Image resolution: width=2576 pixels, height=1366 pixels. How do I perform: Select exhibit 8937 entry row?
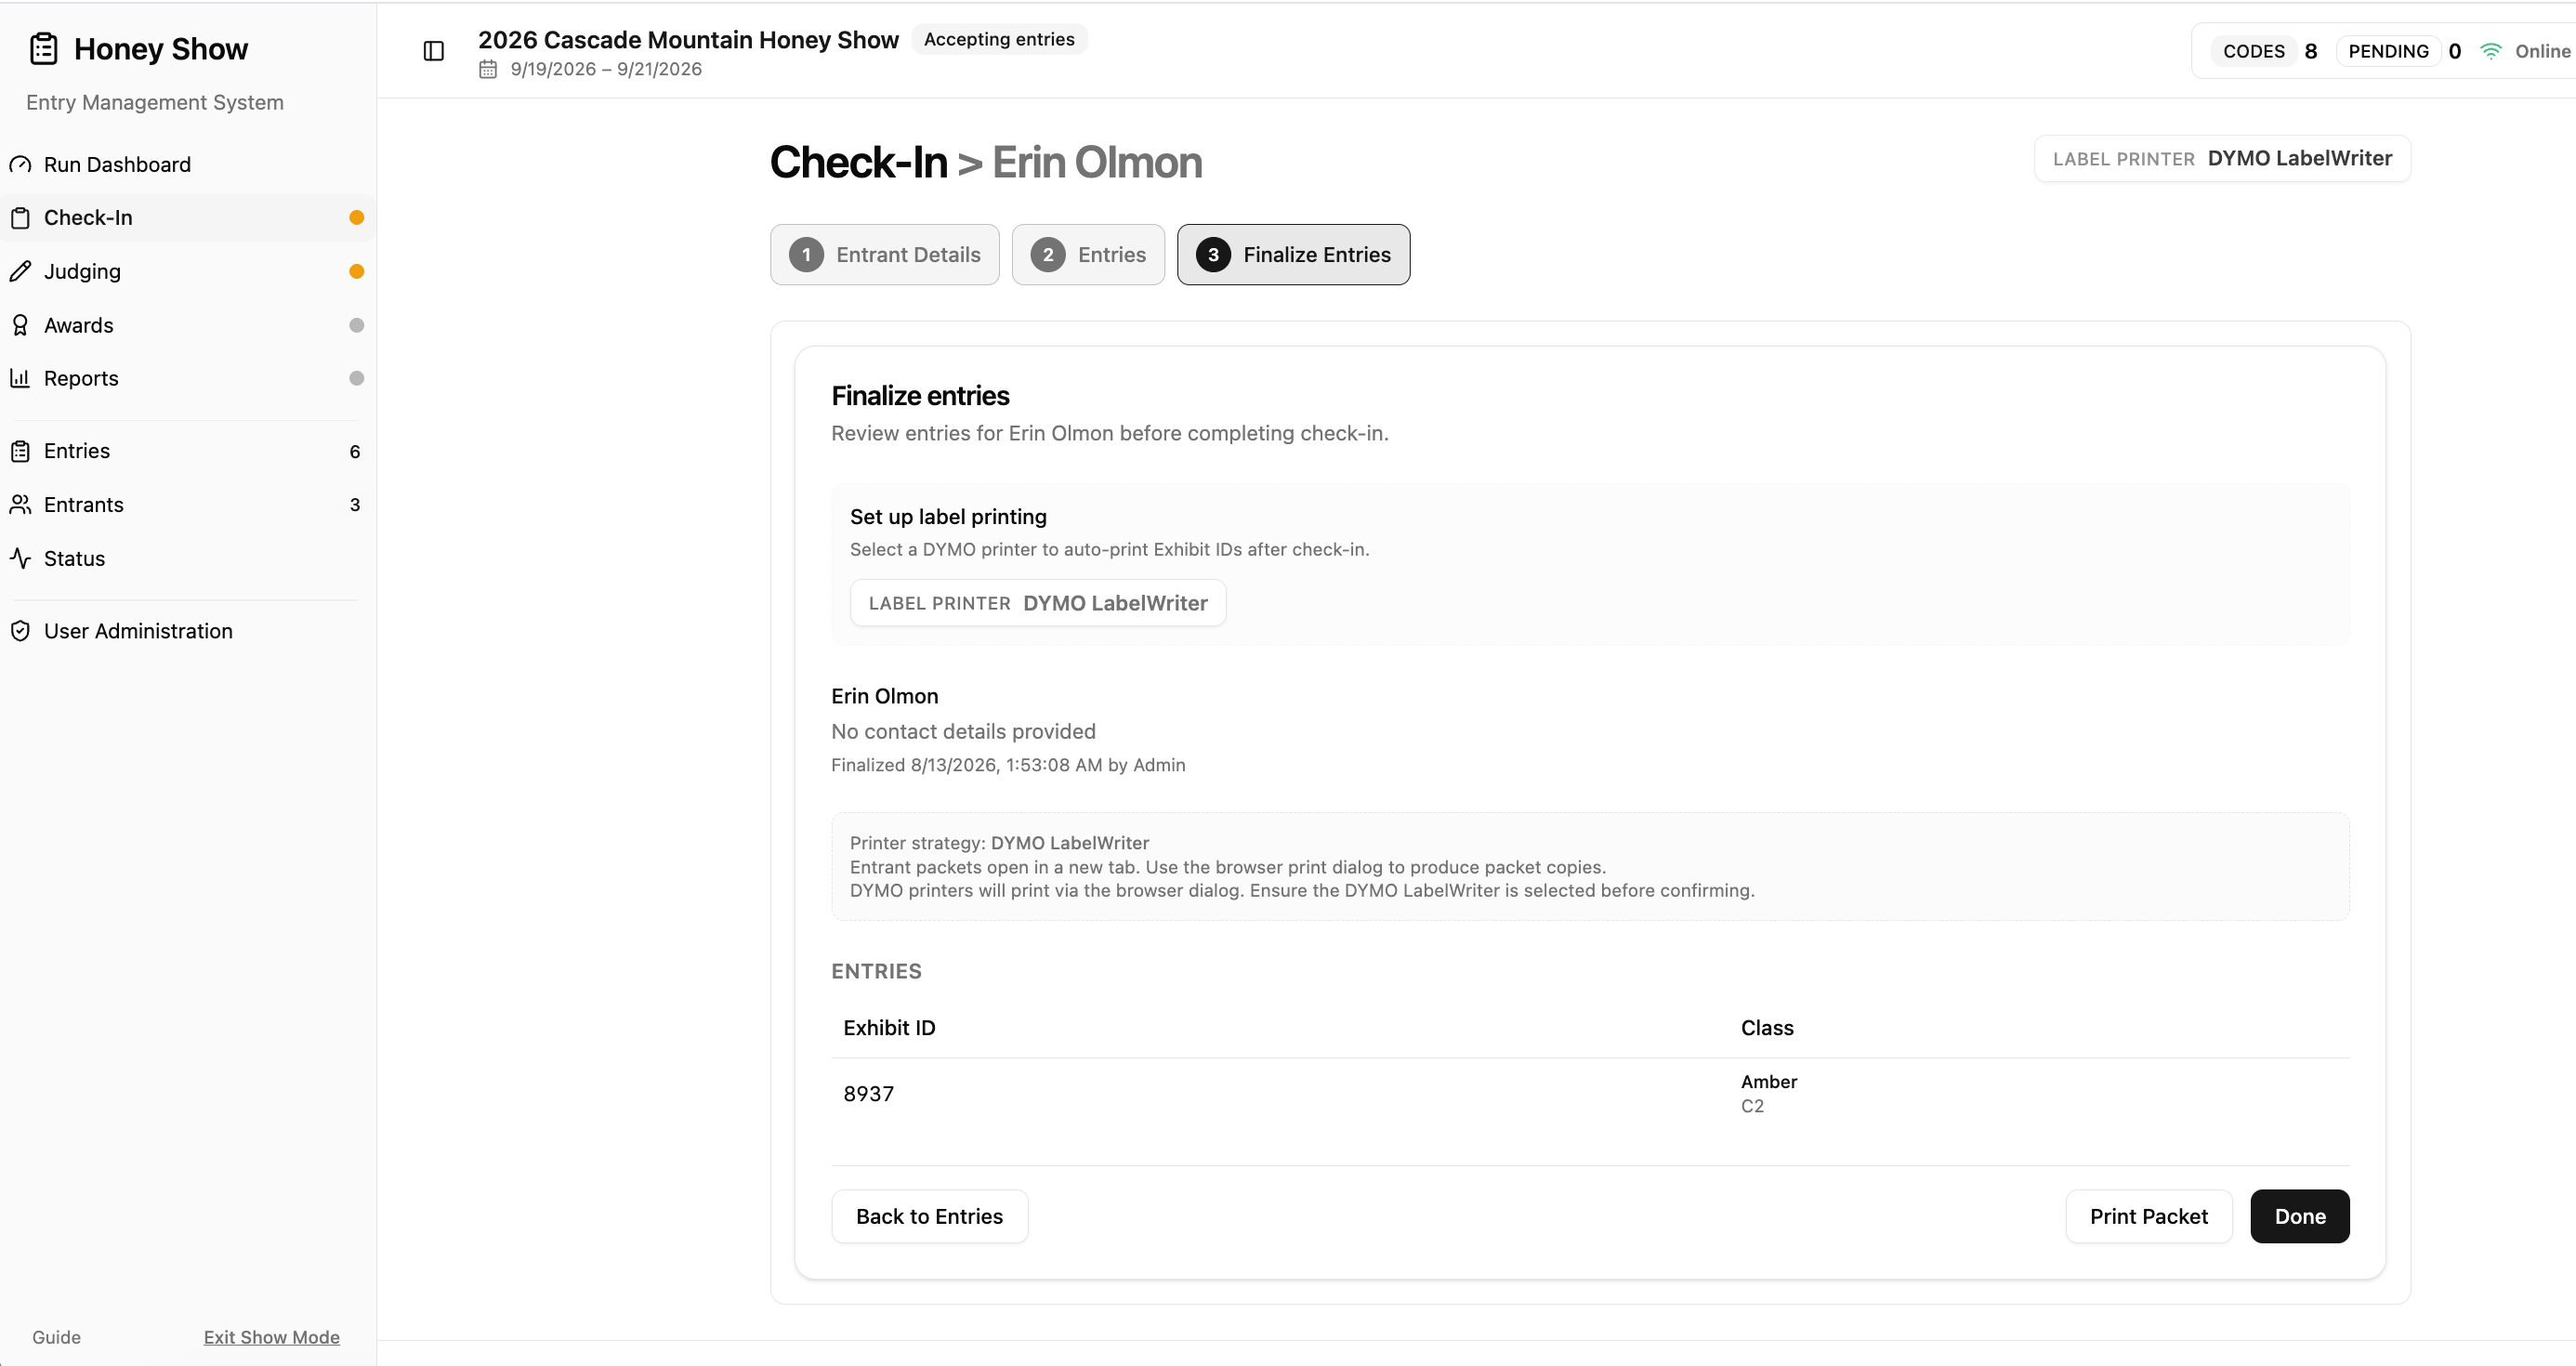[x=1590, y=1094]
